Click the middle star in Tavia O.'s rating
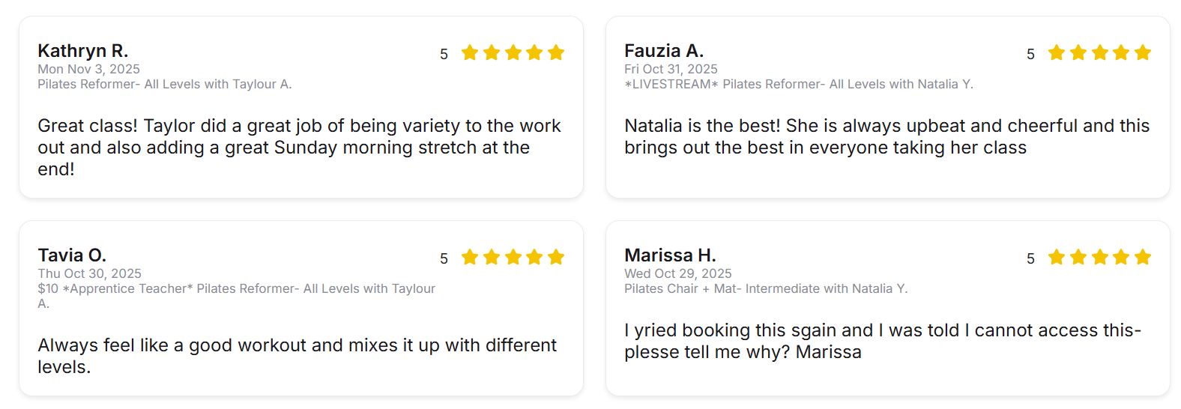 tap(513, 258)
